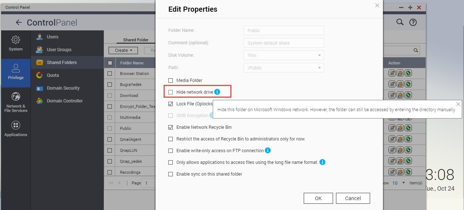Show info for write-only FTP access
Viewport: 464px width, 210px height.
pos(268,150)
